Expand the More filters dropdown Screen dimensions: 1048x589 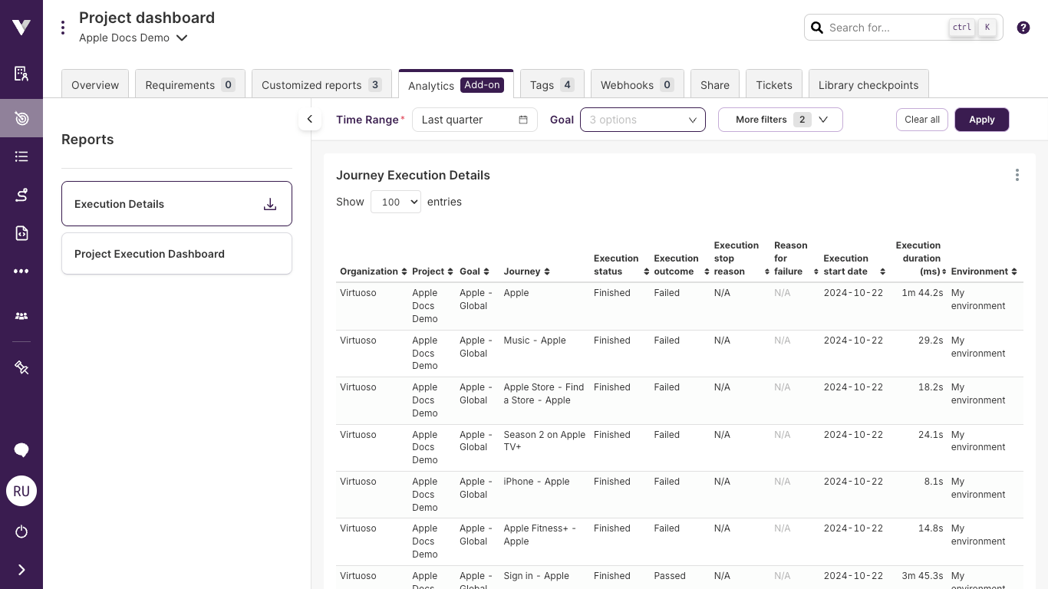pyautogui.click(x=780, y=120)
